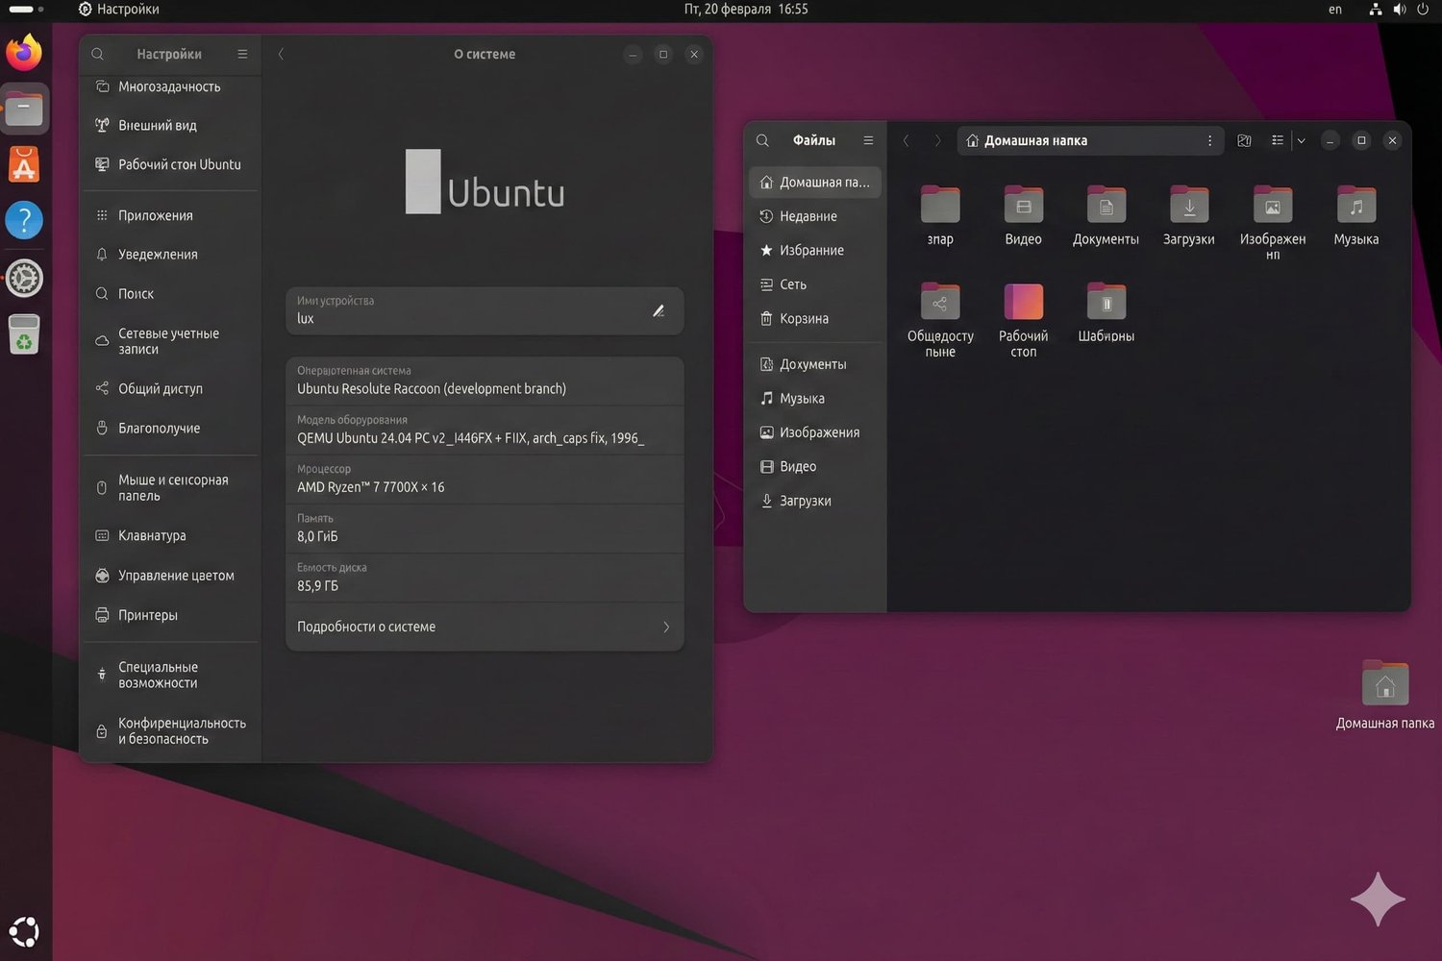Viewport: 1442px width, 961px height.
Task: Adjust system volume from top bar
Action: [x=1399, y=10]
